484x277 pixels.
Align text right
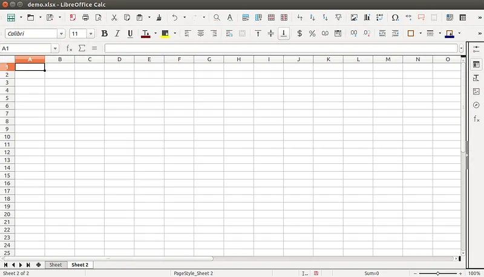pyautogui.click(x=214, y=33)
